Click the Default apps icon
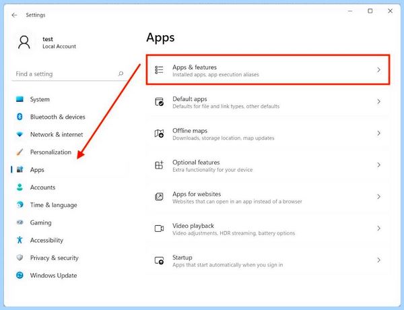Image resolution: width=404 pixels, height=310 pixels. pos(159,102)
